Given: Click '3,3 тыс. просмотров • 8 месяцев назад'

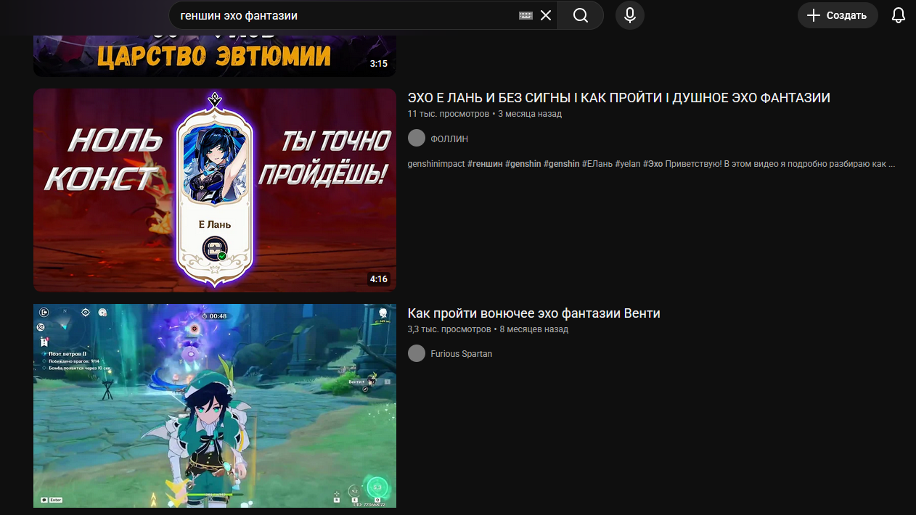Looking at the screenshot, I should pyautogui.click(x=488, y=329).
